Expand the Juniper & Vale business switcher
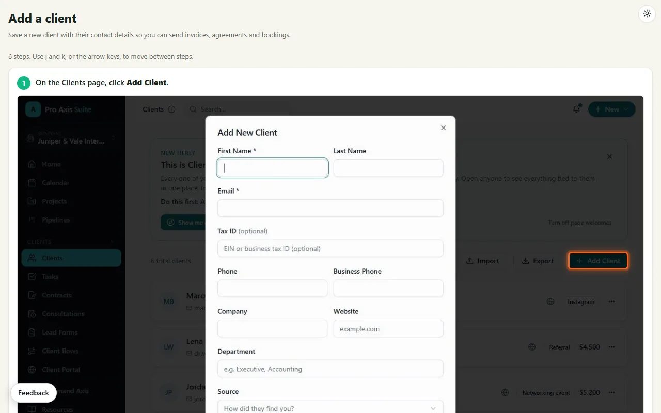 (71, 138)
